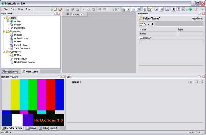Screen dimensions: 206x135
Task: Switch to the Project Files tab
Action: pyautogui.click(x=10, y=72)
